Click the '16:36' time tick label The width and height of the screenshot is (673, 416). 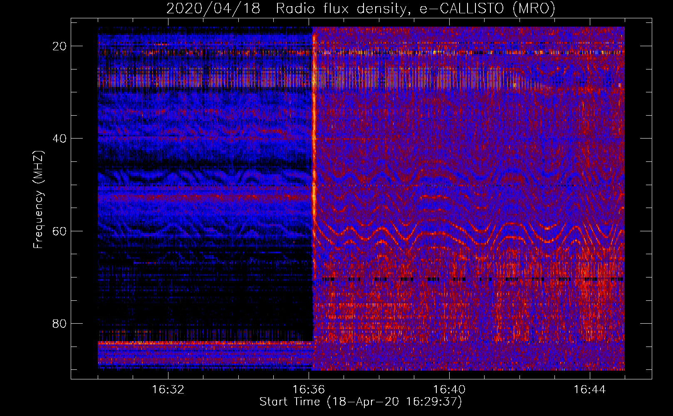point(309,390)
